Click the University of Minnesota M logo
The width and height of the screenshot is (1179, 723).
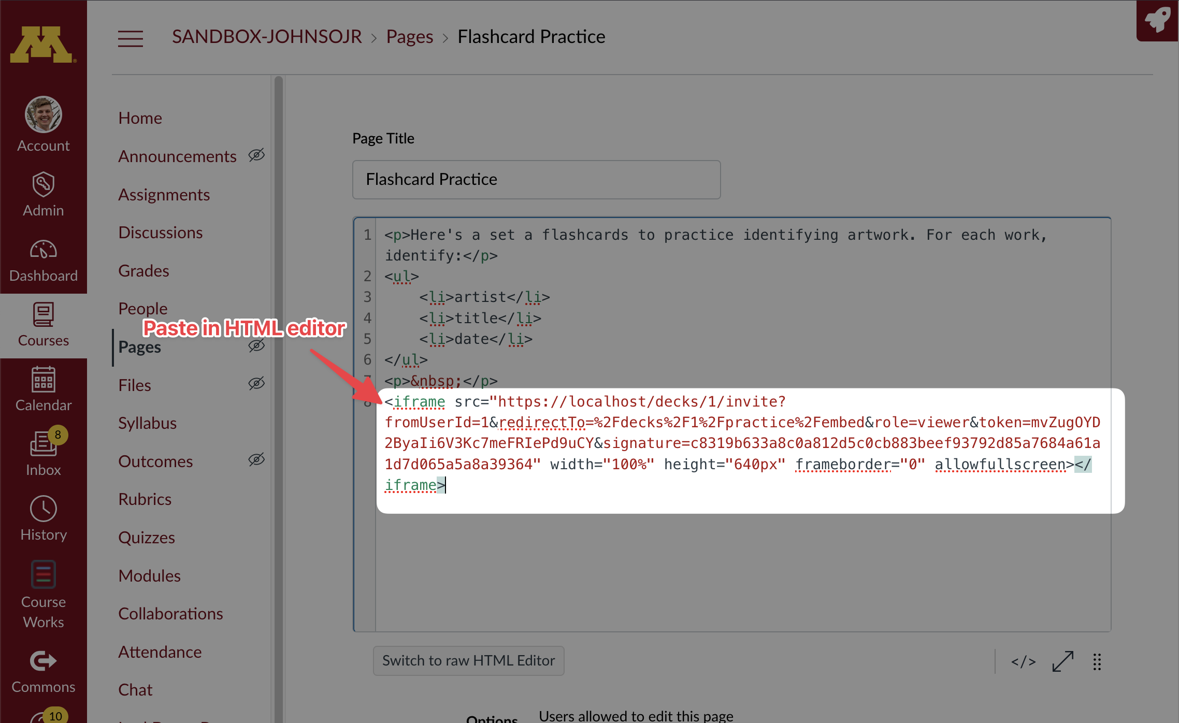[x=44, y=45]
